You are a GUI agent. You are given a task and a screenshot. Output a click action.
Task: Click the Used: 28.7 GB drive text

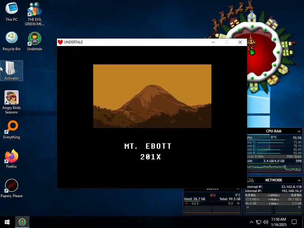coord(194,199)
